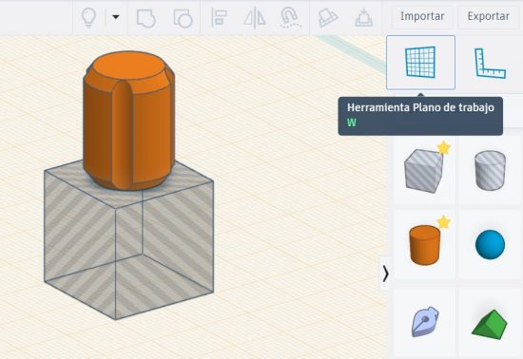Select the Align tool icon
523x359 pixels.
pyautogui.click(x=219, y=18)
